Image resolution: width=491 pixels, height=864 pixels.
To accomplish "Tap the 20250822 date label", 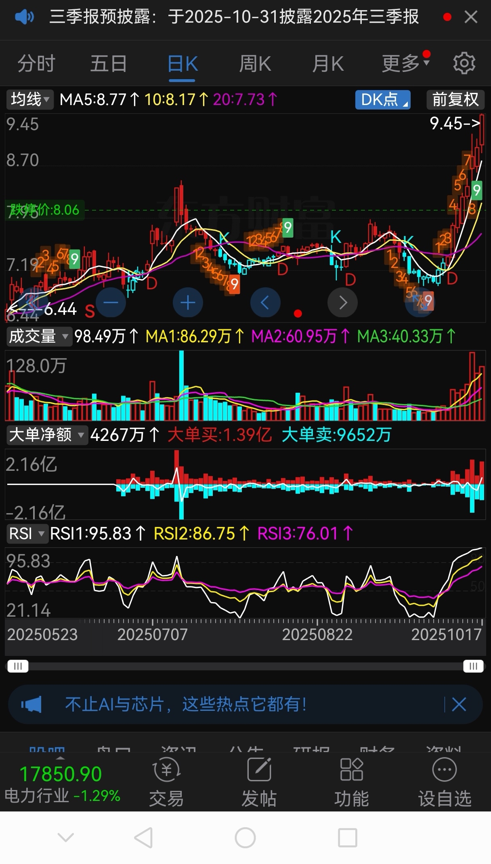I will point(317,634).
